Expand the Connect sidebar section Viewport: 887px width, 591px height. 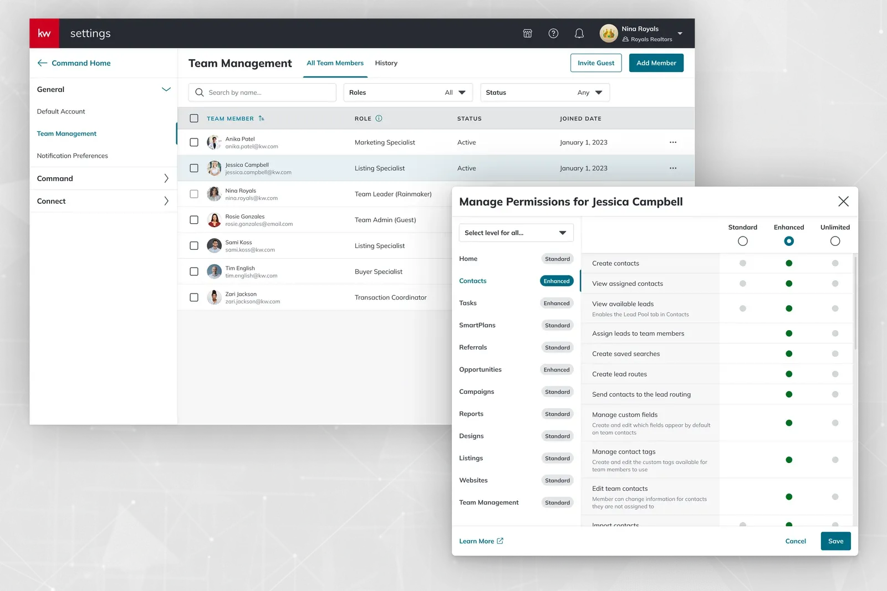(166, 201)
